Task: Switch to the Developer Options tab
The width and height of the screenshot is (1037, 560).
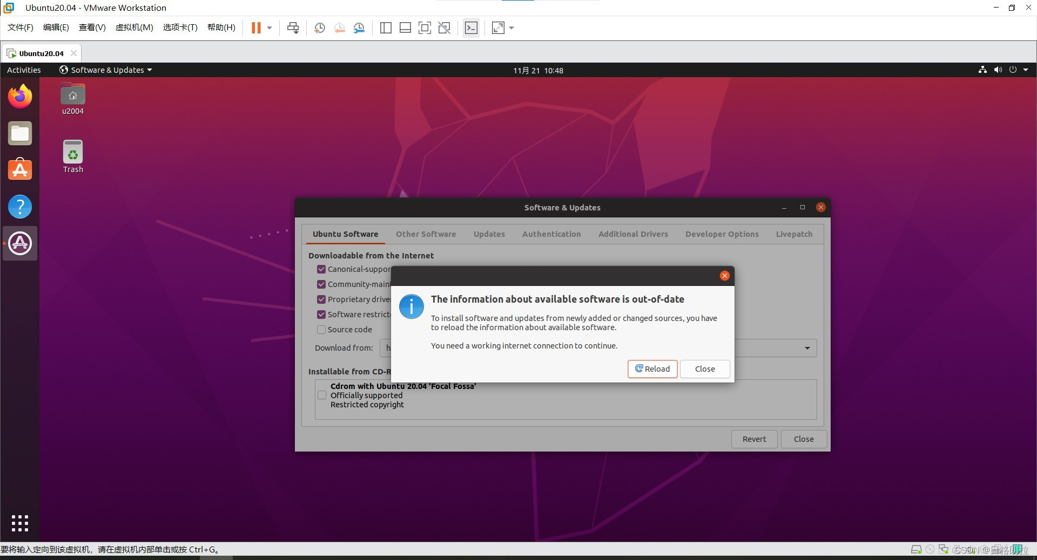Action: [x=722, y=234]
